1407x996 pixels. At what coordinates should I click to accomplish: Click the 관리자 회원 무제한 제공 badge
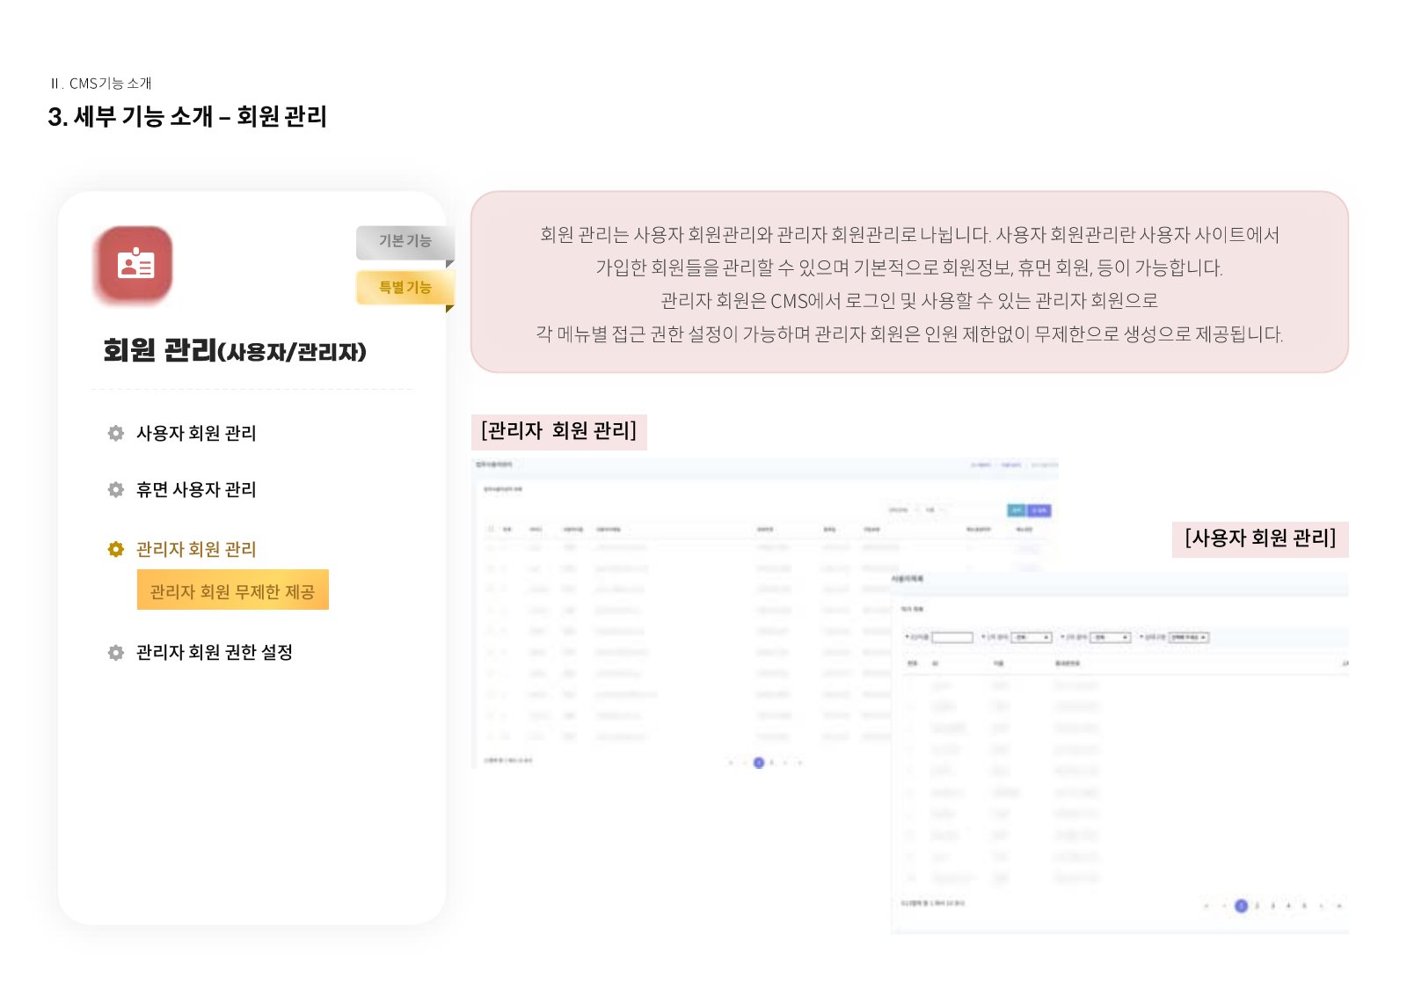tap(233, 590)
